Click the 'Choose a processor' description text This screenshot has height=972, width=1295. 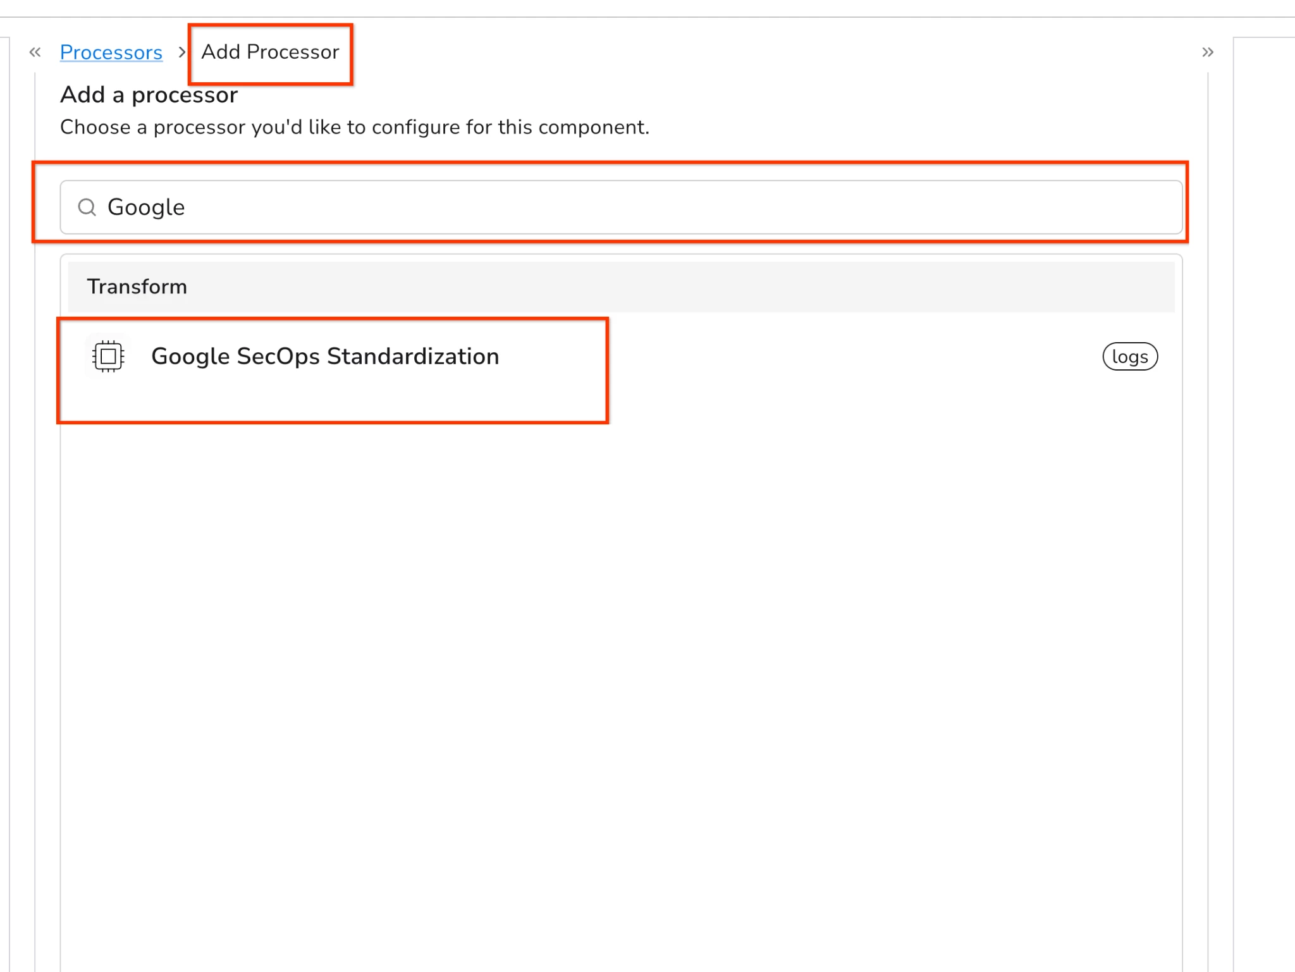click(x=354, y=128)
